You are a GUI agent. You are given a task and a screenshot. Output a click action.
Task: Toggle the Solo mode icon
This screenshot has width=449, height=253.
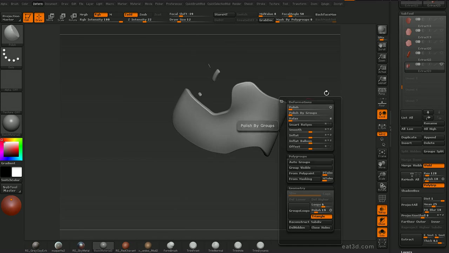pyautogui.click(x=382, y=232)
